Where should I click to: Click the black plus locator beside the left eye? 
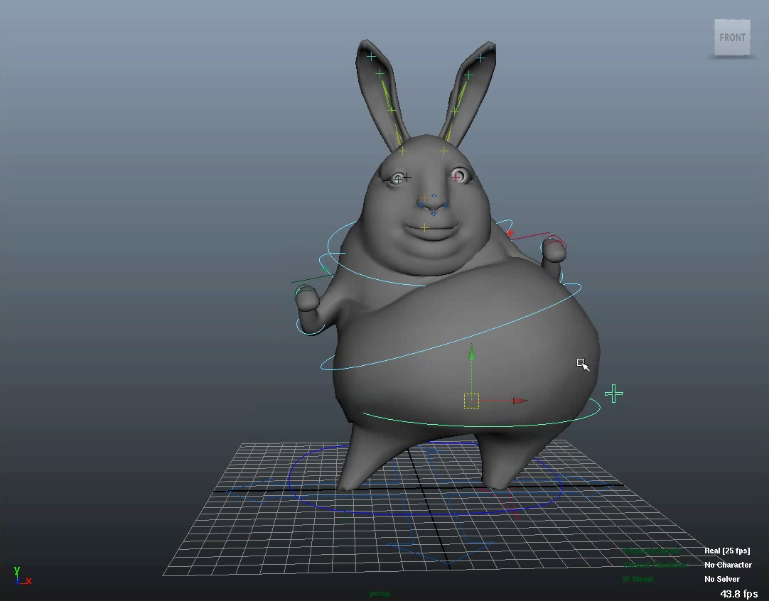(407, 178)
